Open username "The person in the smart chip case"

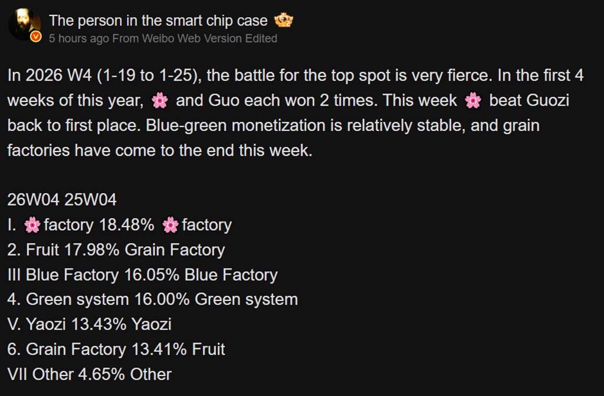click(158, 21)
